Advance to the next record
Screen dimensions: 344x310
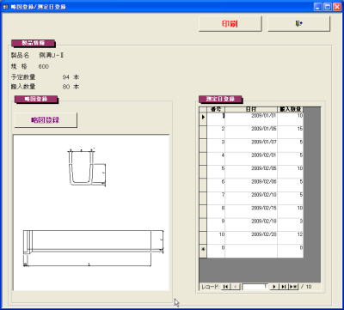tap(274, 287)
